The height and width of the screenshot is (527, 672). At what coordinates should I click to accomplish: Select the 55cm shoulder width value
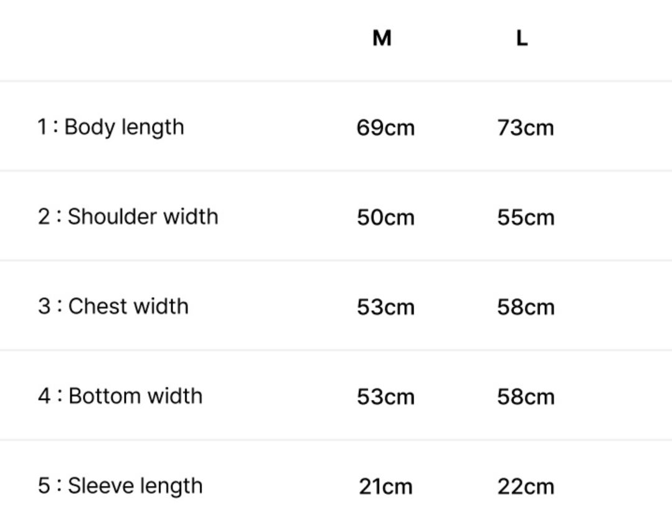[525, 217]
